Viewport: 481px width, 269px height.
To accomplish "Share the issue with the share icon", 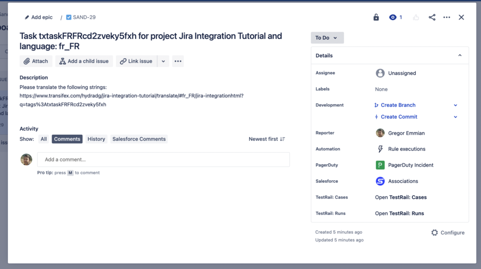I will point(432,17).
